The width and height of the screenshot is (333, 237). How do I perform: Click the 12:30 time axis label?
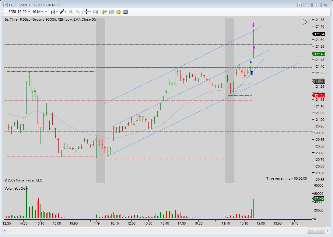[7, 223]
